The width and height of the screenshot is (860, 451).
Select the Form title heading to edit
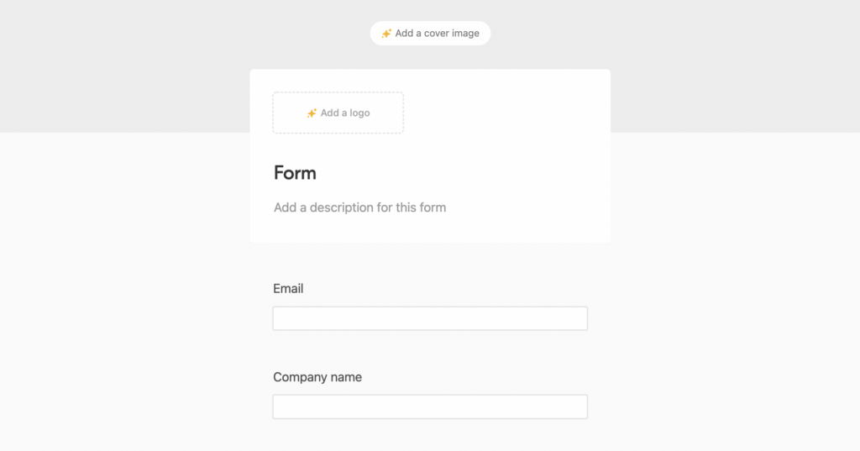tap(295, 173)
